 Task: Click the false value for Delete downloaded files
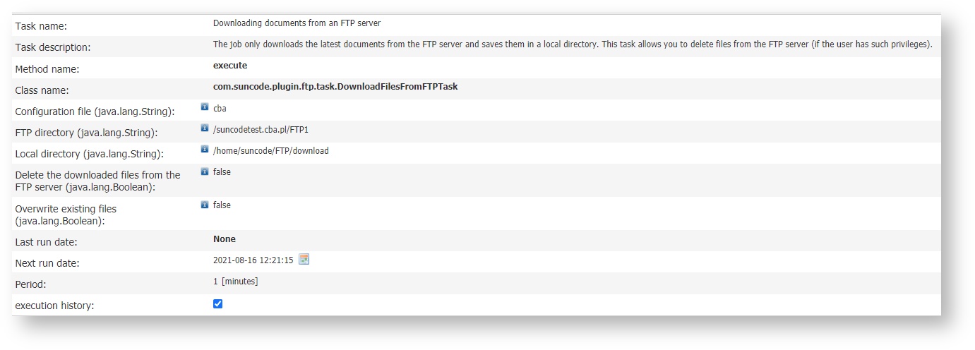pos(222,172)
